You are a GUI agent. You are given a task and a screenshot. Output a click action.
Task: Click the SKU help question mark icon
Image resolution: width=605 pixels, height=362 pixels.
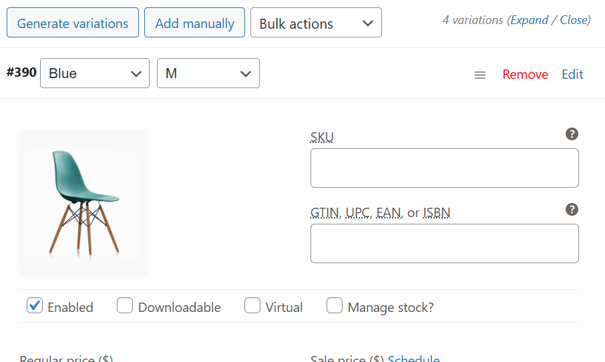click(x=572, y=134)
